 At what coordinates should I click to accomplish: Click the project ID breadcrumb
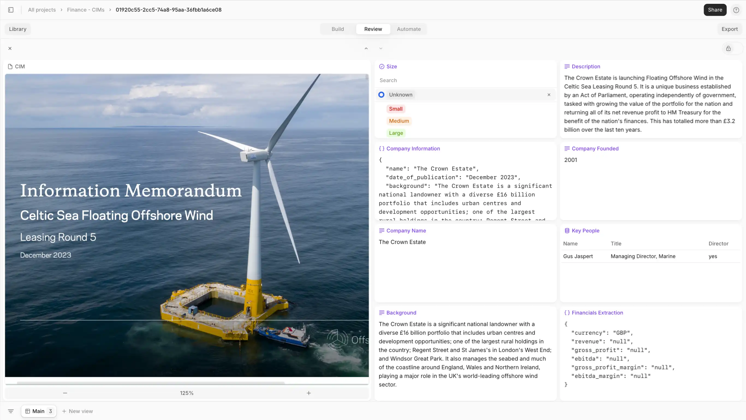click(168, 10)
